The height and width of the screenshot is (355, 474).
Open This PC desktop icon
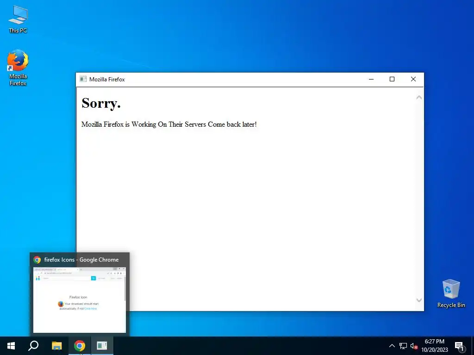point(18,19)
